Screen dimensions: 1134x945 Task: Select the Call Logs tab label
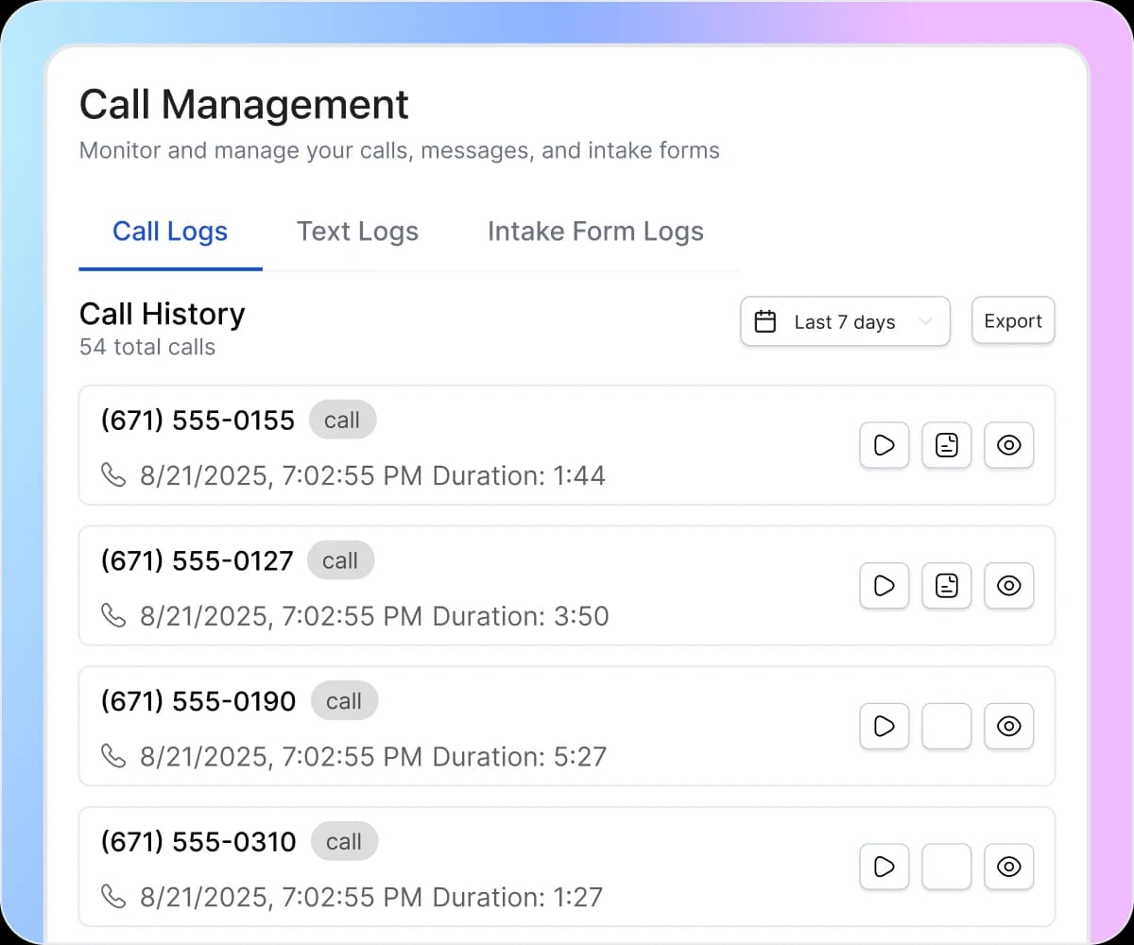[170, 232]
